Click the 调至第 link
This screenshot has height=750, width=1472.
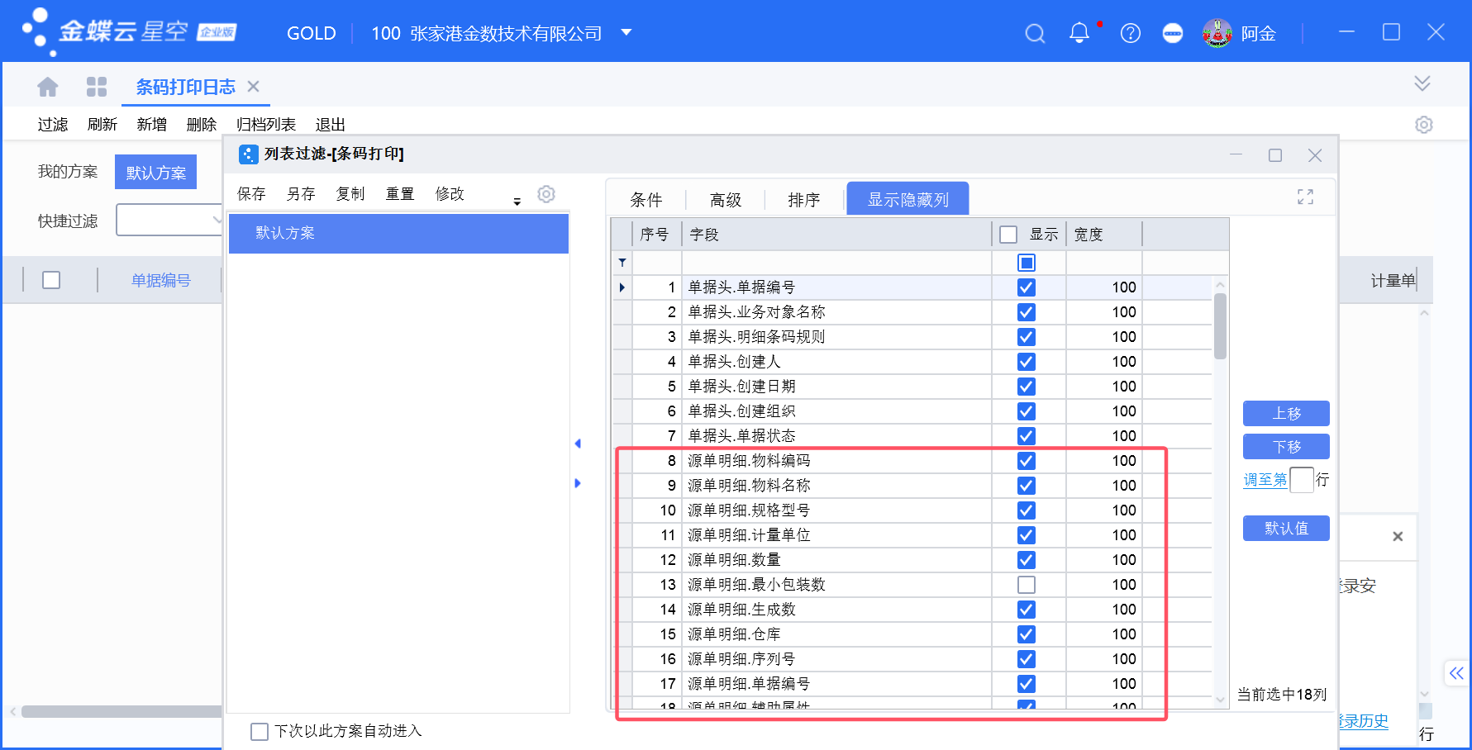(x=1265, y=480)
